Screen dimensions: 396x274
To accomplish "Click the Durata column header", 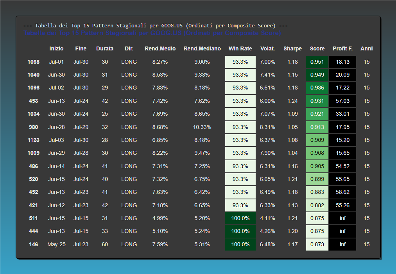I will pyautogui.click(x=105, y=48).
